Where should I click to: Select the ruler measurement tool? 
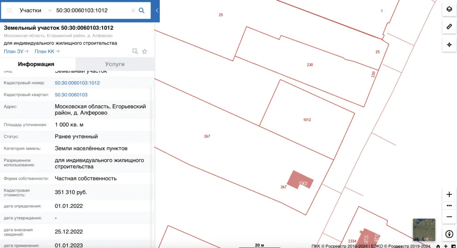tap(449, 27)
